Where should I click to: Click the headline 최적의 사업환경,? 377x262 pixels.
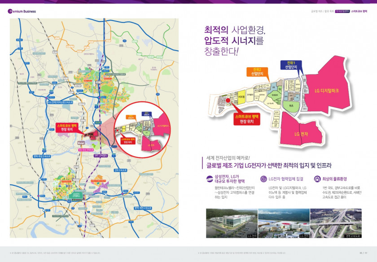235,30
